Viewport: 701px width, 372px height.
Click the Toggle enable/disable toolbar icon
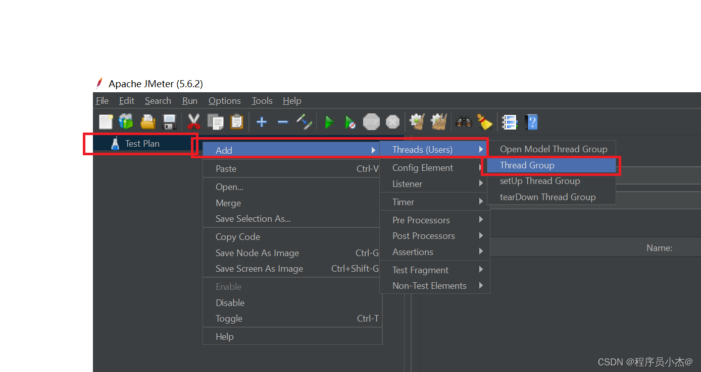coord(304,121)
